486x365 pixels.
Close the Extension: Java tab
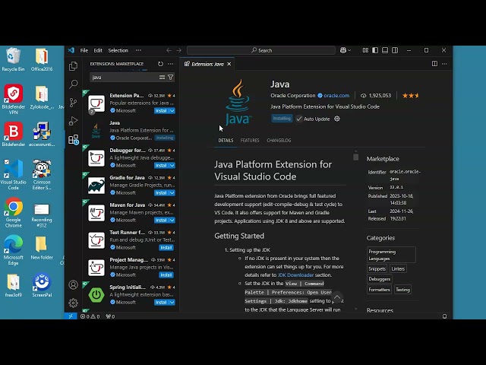(229, 64)
